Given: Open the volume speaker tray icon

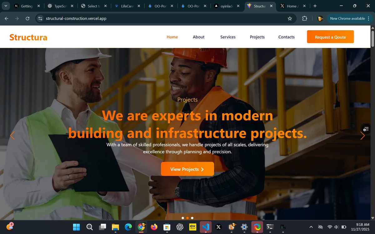Looking at the screenshot, I should pyautogui.click(x=337, y=227).
